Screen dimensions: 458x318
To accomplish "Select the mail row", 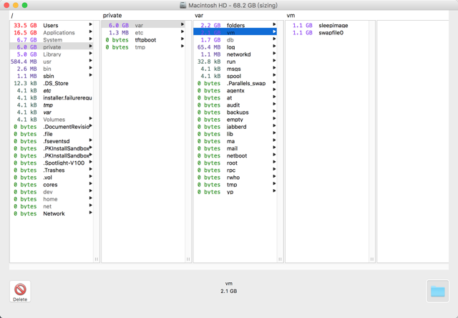I will point(235,148).
